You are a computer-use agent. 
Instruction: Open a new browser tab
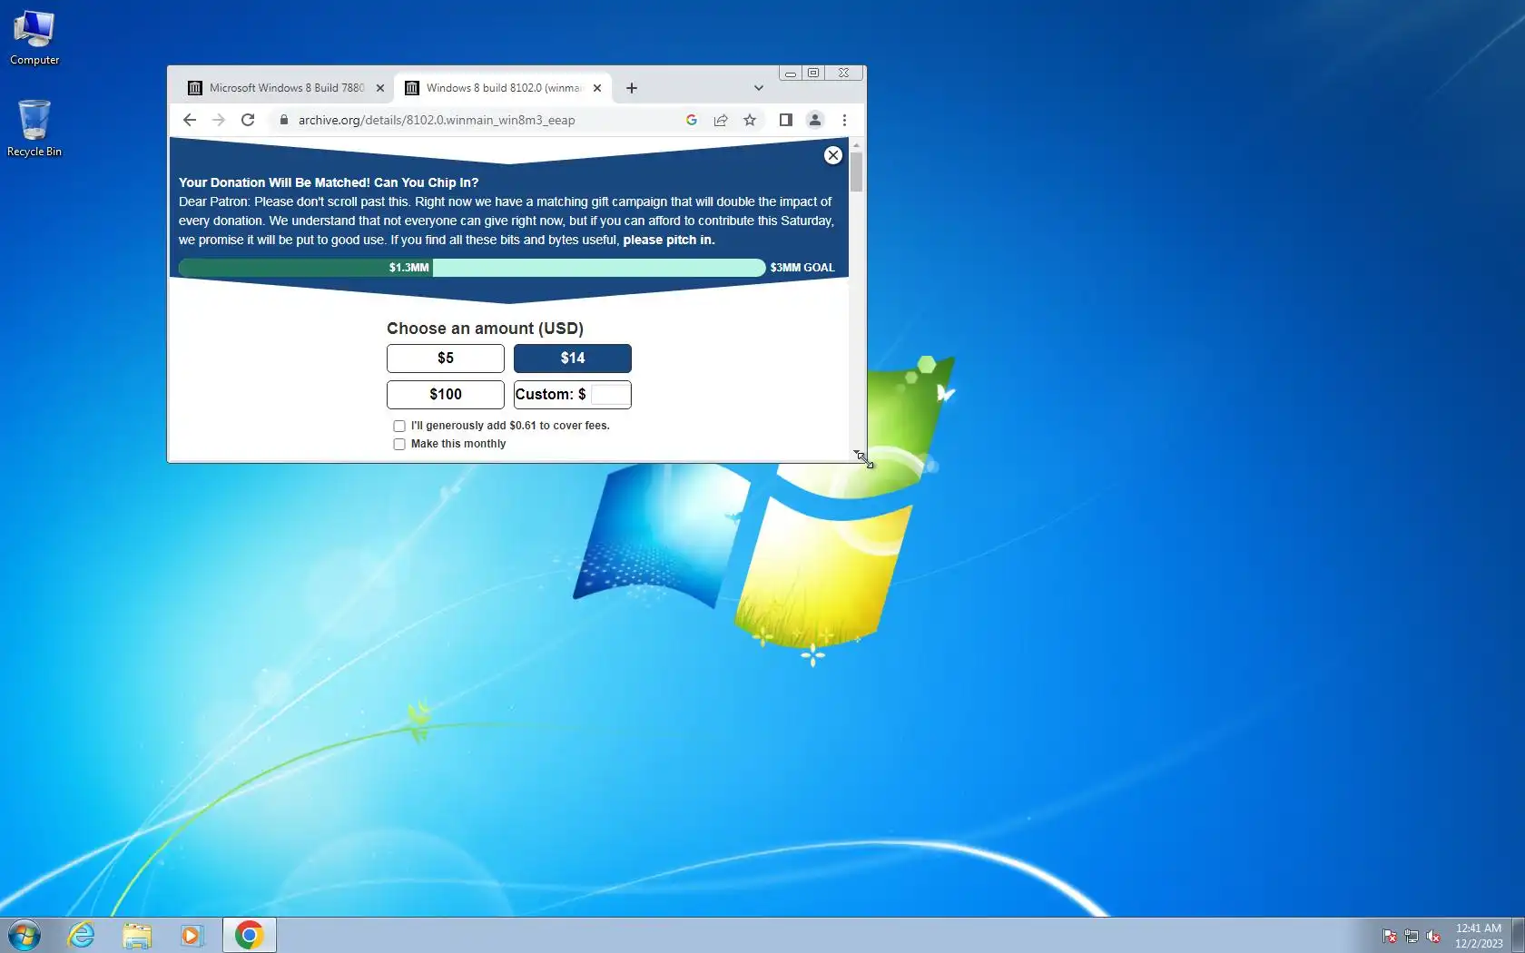(632, 88)
